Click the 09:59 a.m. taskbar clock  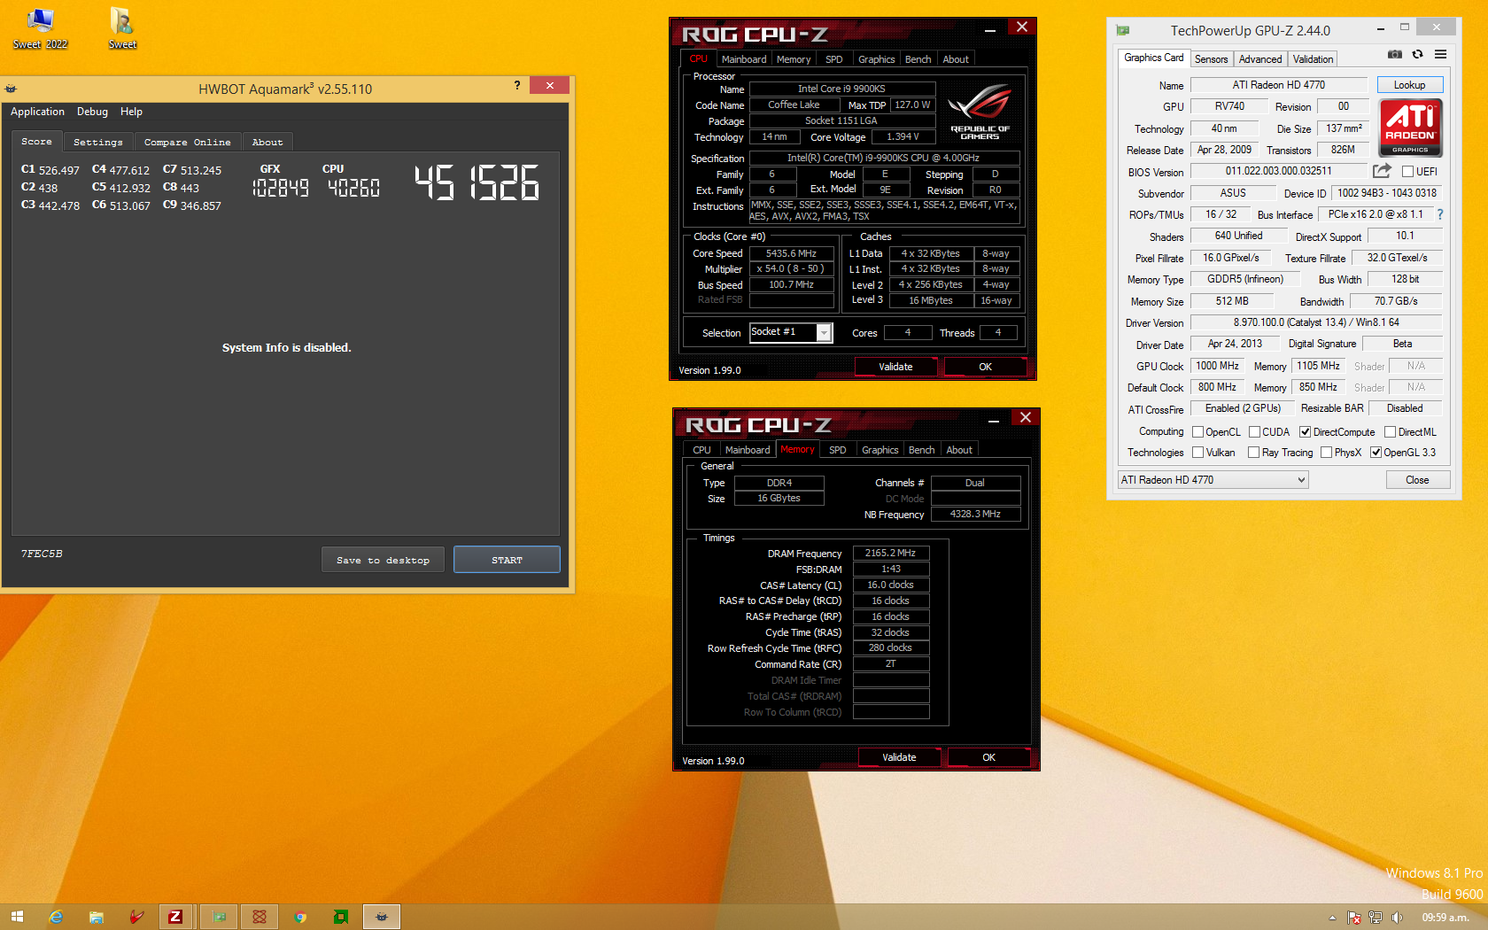pyautogui.click(x=1445, y=918)
